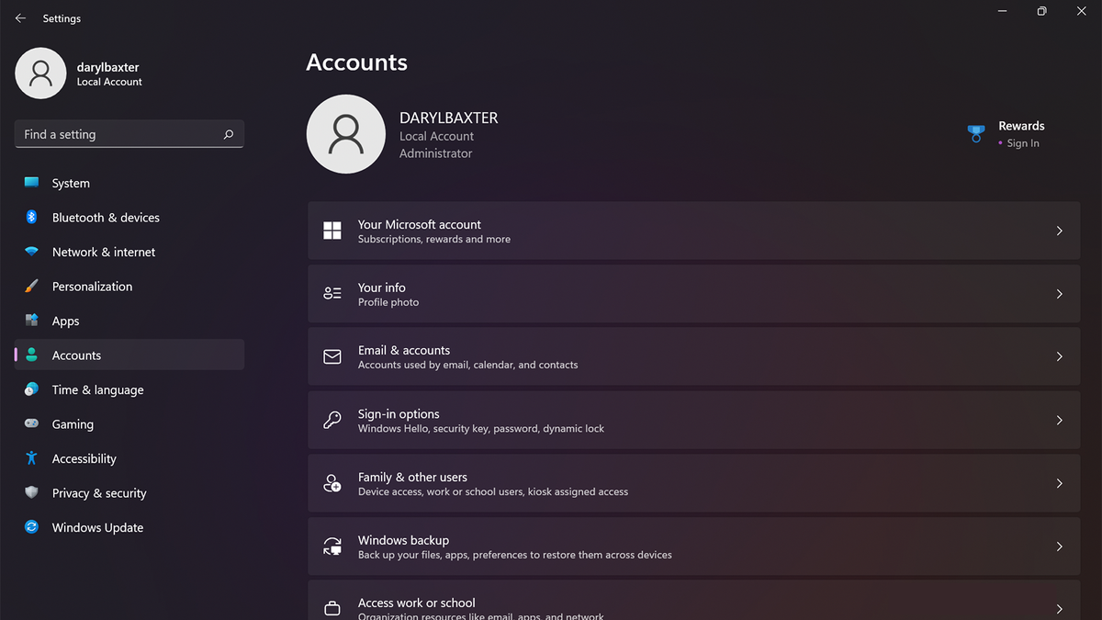
Task: Open the Apps settings section
Action: (64, 321)
